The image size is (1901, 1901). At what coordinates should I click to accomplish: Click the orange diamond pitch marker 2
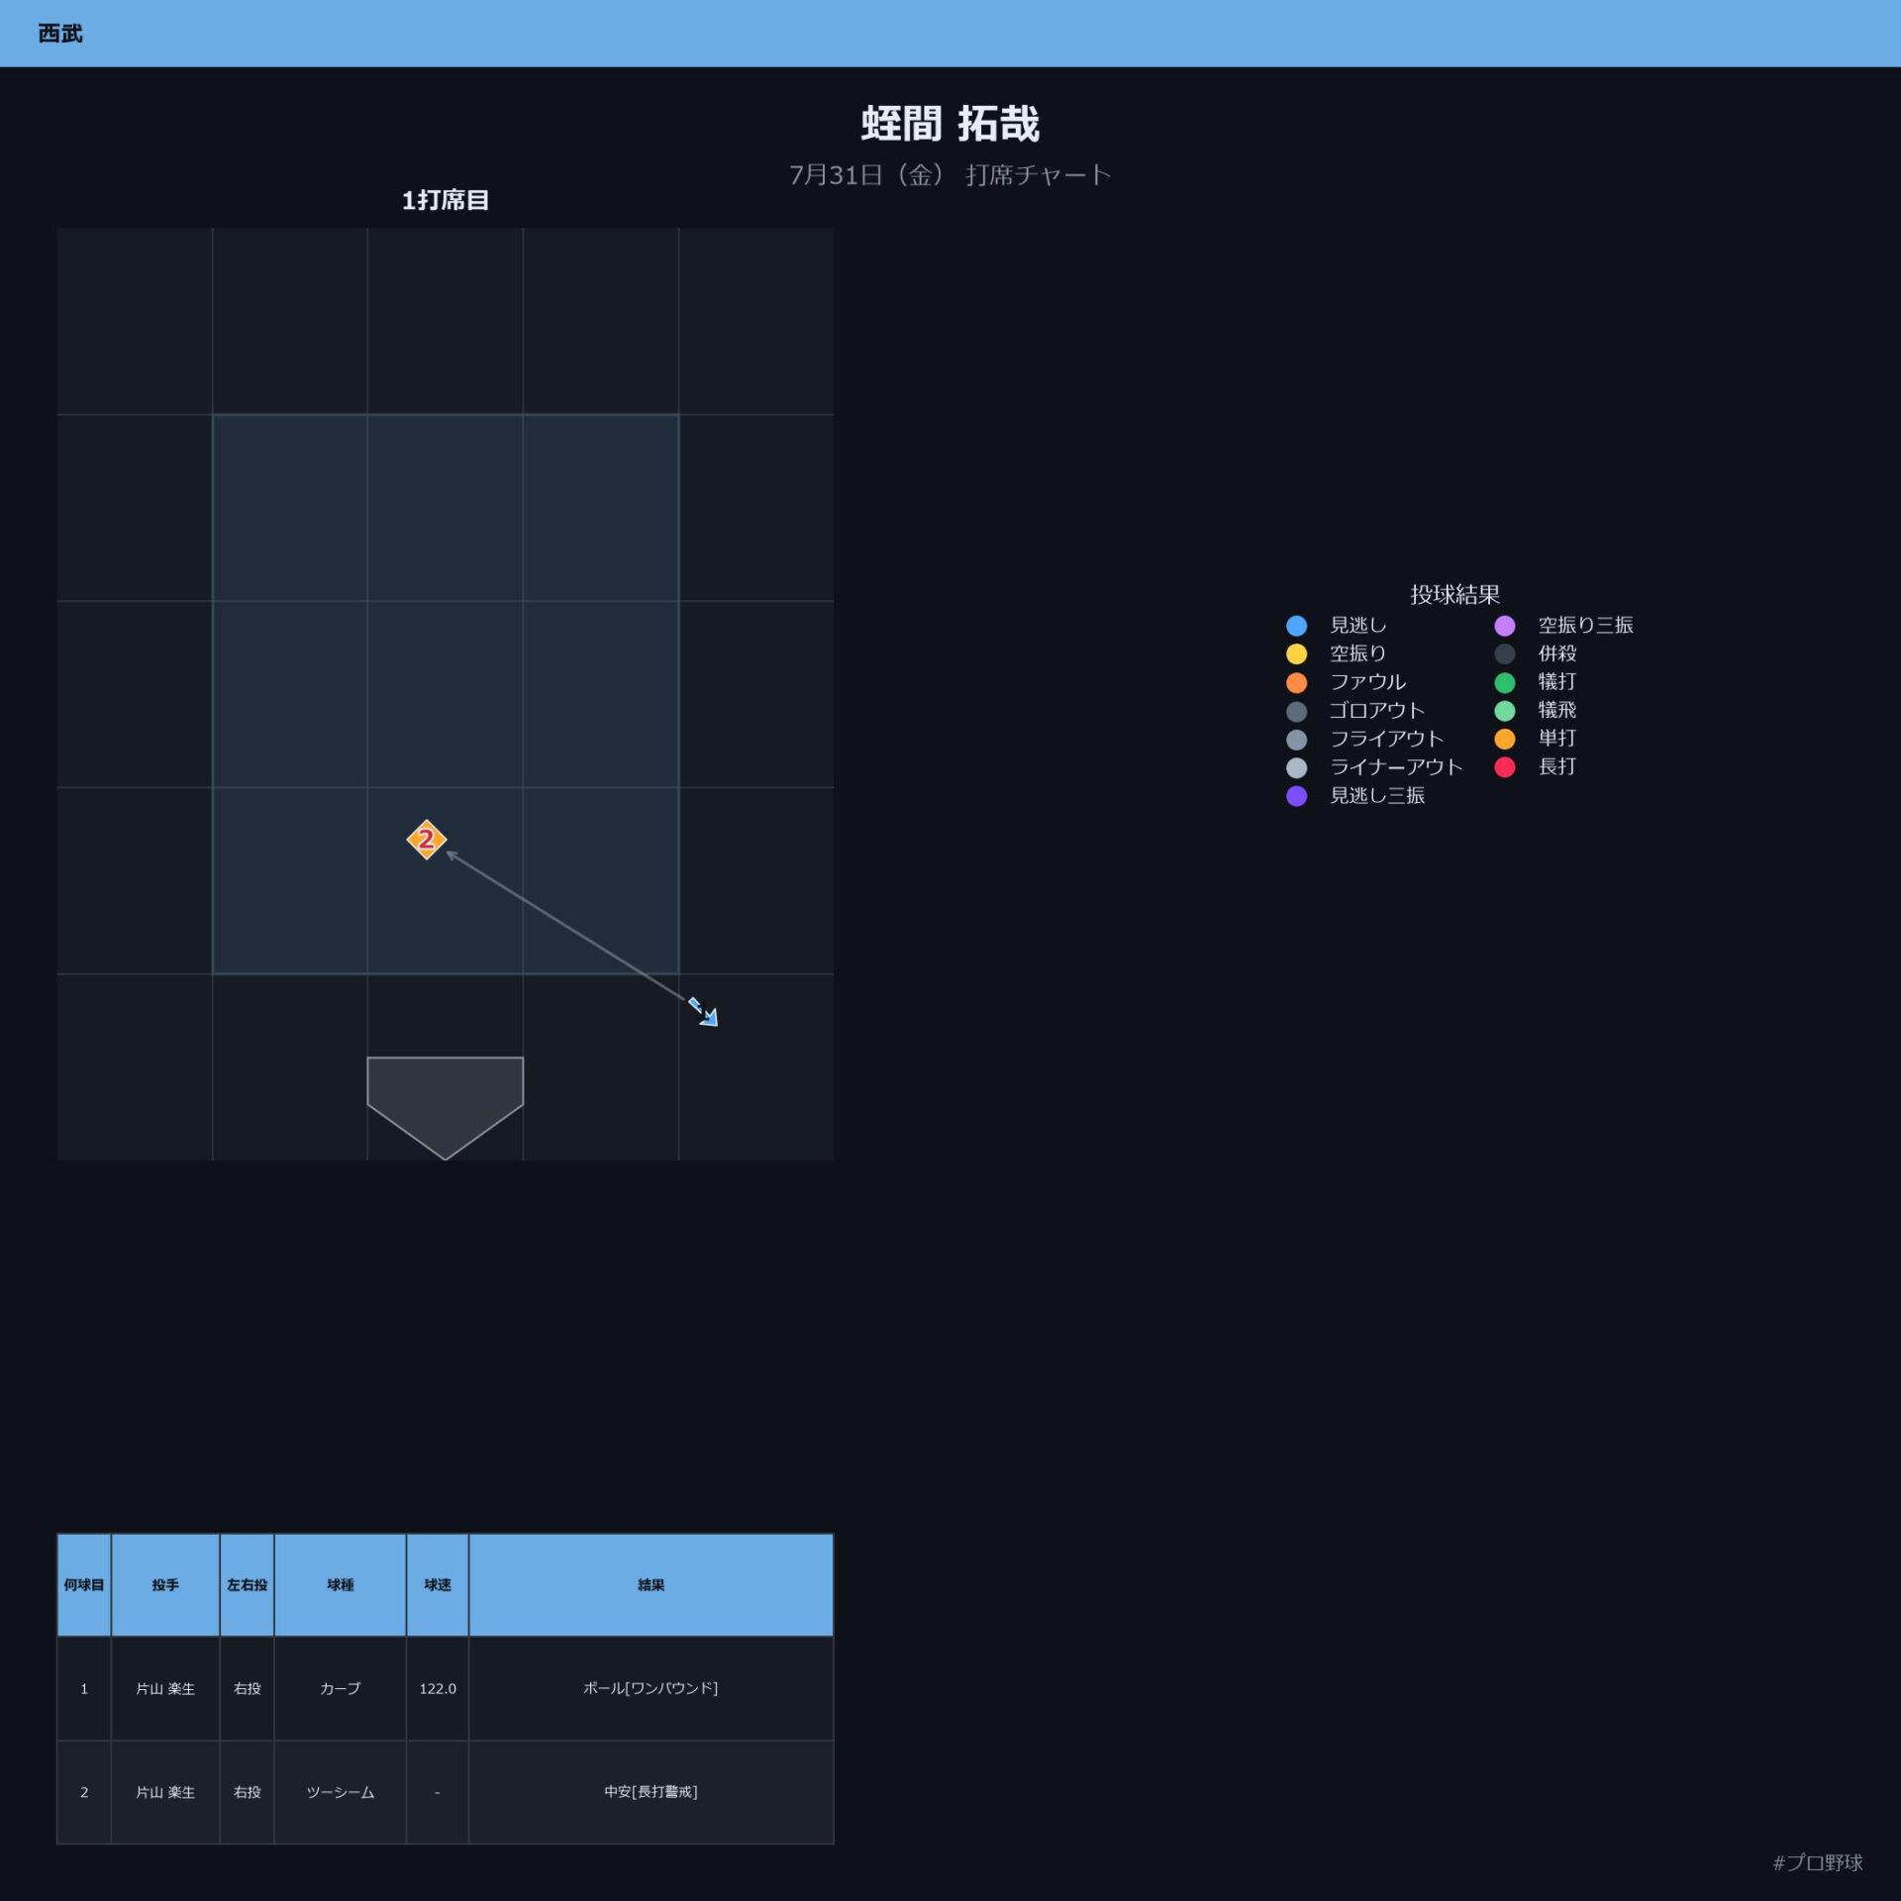pyautogui.click(x=426, y=840)
